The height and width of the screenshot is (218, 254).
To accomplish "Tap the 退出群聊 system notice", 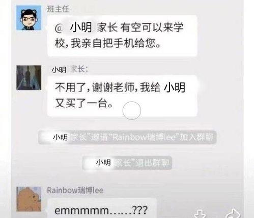I will tap(127, 163).
